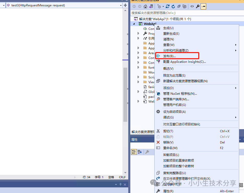Open the 调试(G) submenu
Viewport: 244px width, 193px height.
coord(197,117)
